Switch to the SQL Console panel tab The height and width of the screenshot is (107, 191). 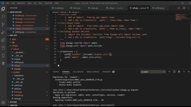click(78, 72)
